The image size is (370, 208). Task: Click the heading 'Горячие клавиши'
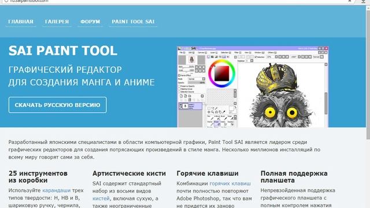click(x=208, y=173)
